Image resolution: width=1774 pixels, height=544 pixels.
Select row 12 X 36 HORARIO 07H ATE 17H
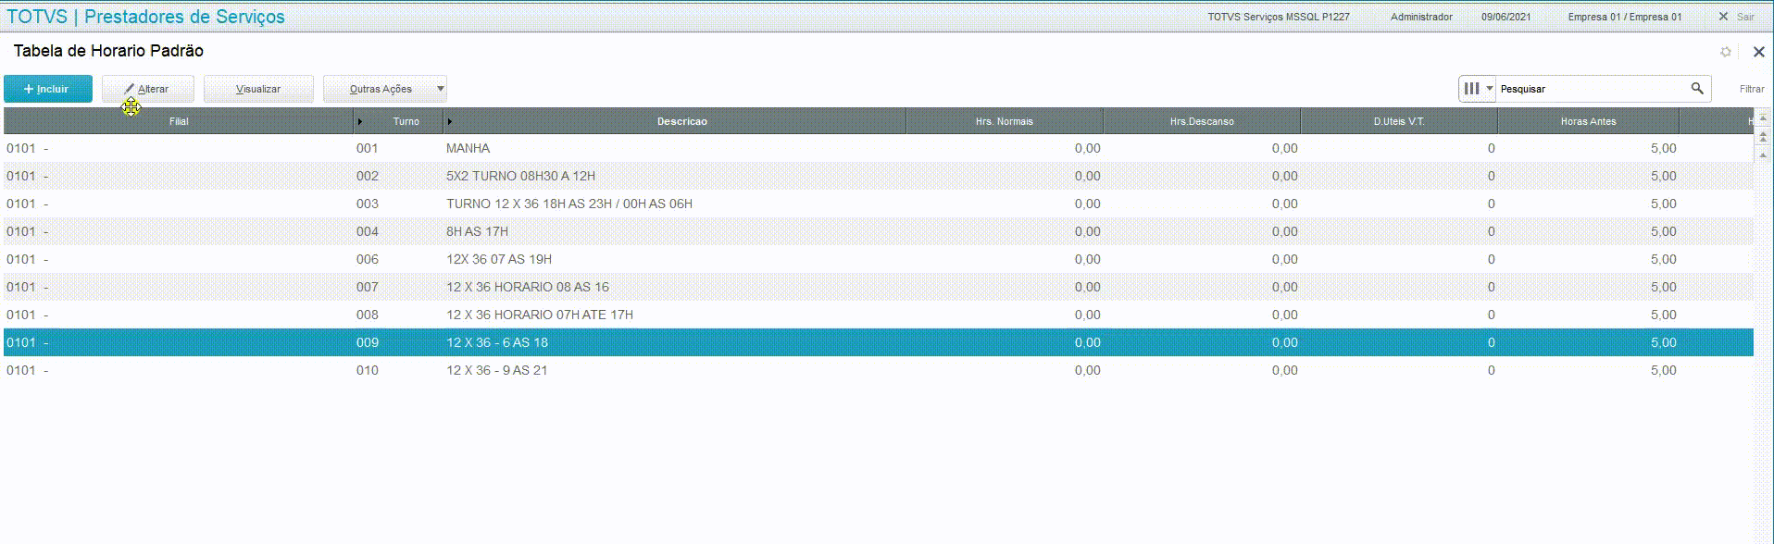[879, 315]
